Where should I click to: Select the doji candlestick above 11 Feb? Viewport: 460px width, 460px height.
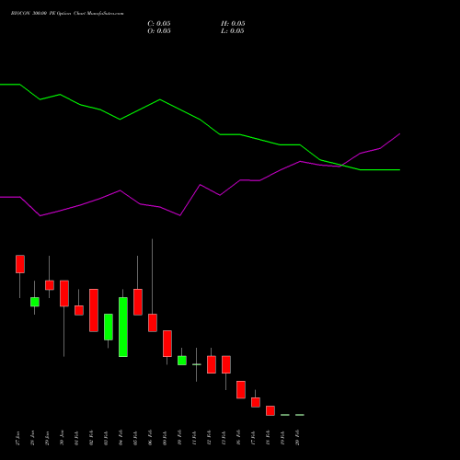click(197, 364)
